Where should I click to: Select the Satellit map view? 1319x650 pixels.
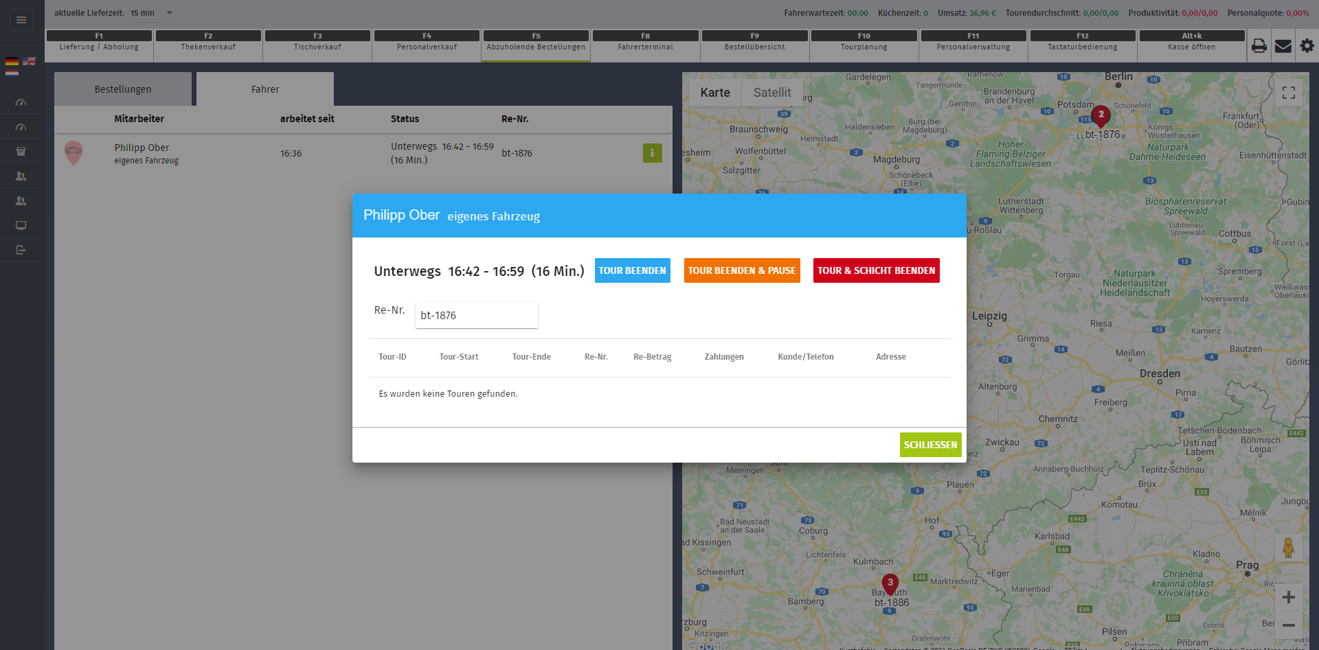pyautogui.click(x=772, y=93)
